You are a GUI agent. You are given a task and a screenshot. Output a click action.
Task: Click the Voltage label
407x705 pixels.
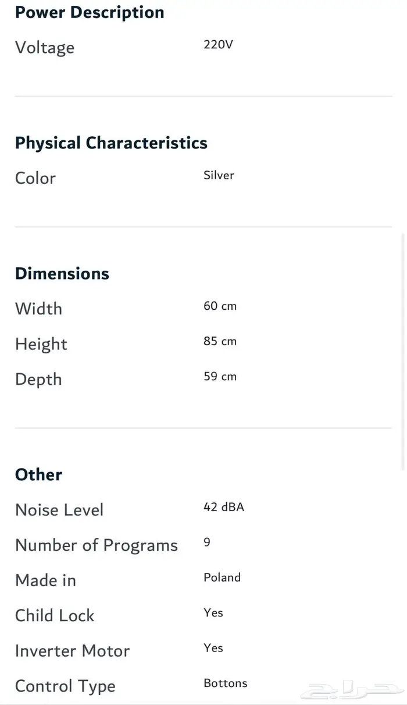point(45,47)
